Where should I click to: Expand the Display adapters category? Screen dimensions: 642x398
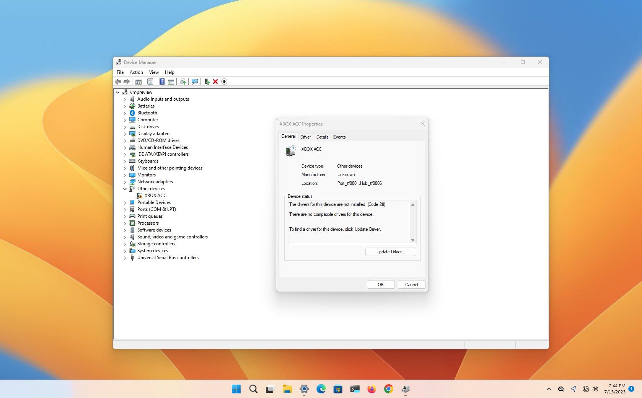[x=125, y=134]
